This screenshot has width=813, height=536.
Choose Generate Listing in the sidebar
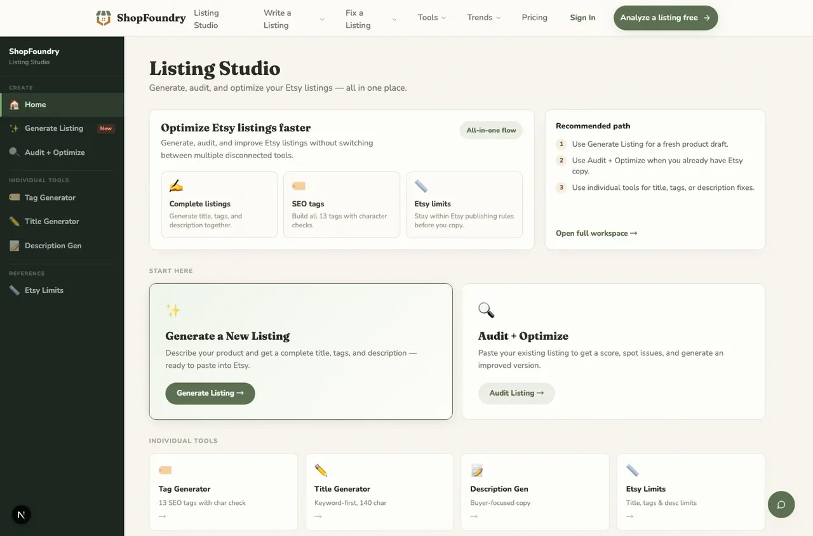pyautogui.click(x=62, y=128)
